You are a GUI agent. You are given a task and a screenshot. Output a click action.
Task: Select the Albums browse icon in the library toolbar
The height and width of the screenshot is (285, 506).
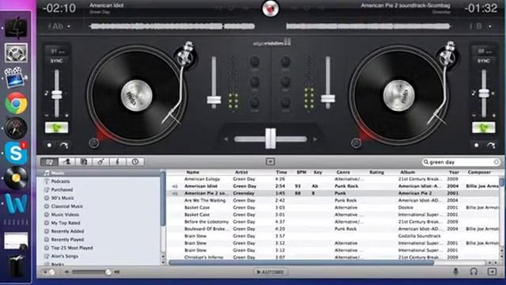tap(84, 161)
